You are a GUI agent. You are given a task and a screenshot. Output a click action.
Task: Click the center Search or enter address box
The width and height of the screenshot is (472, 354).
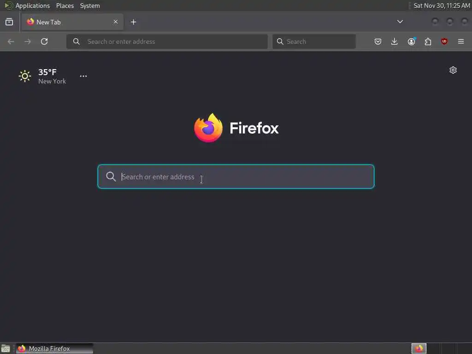[x=236, y=177]
